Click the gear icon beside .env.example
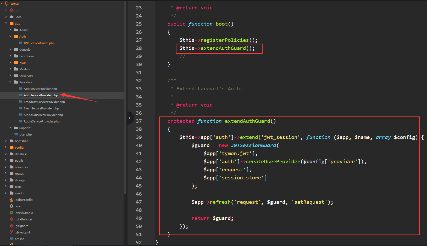427x246 pixels. click(x=12, y=213)
